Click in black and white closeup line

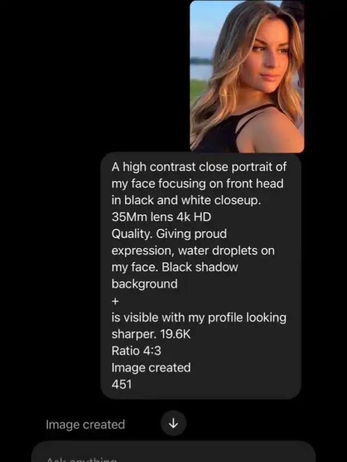point(186,201)
